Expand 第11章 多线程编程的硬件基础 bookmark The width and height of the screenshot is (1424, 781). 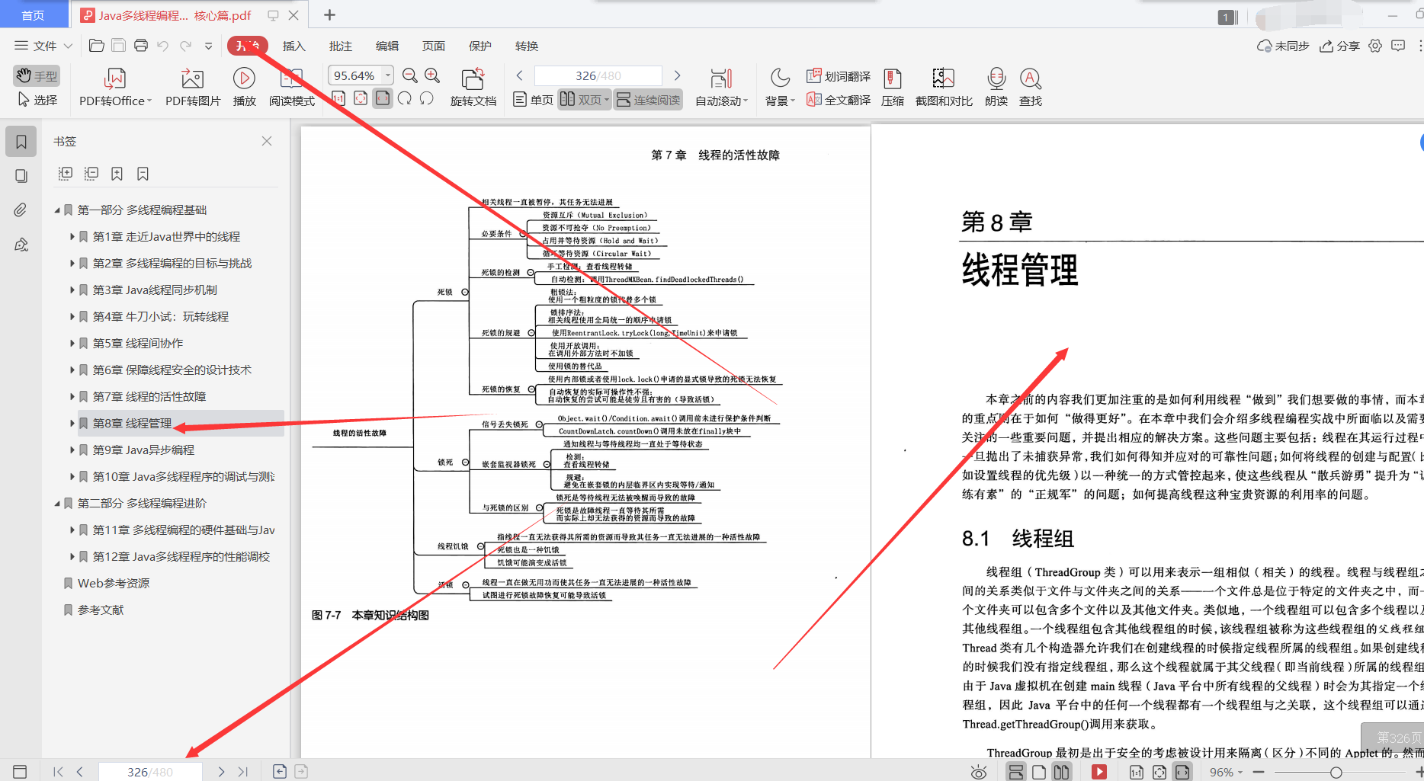point(72,530)
